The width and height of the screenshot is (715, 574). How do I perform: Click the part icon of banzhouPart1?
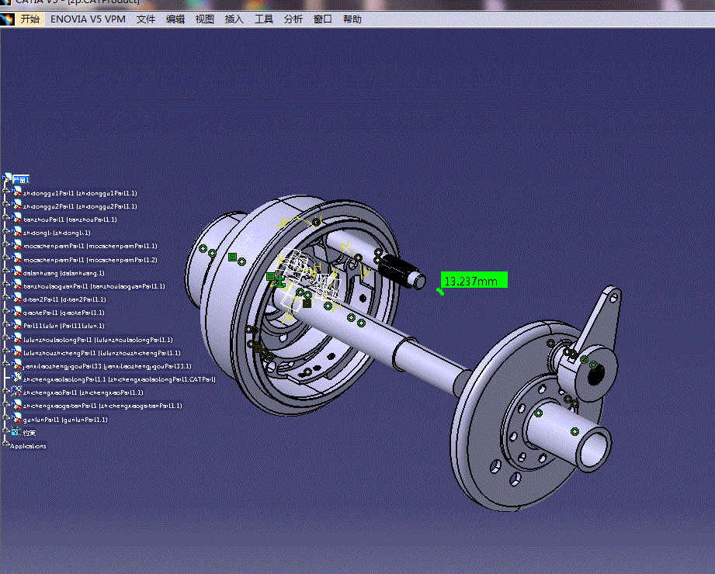16,218
